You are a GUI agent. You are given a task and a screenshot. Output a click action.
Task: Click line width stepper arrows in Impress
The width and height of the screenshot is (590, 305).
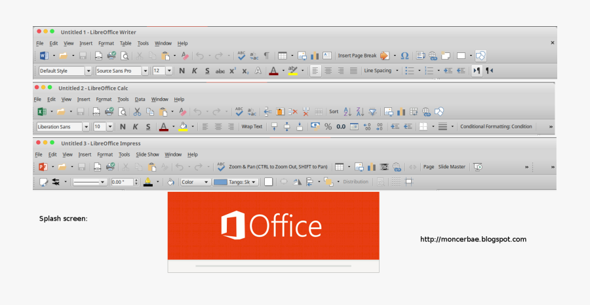pyautogui.click(x=136, y=182)
